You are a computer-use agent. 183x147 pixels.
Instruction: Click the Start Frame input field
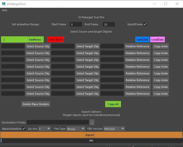pos(76,24)
